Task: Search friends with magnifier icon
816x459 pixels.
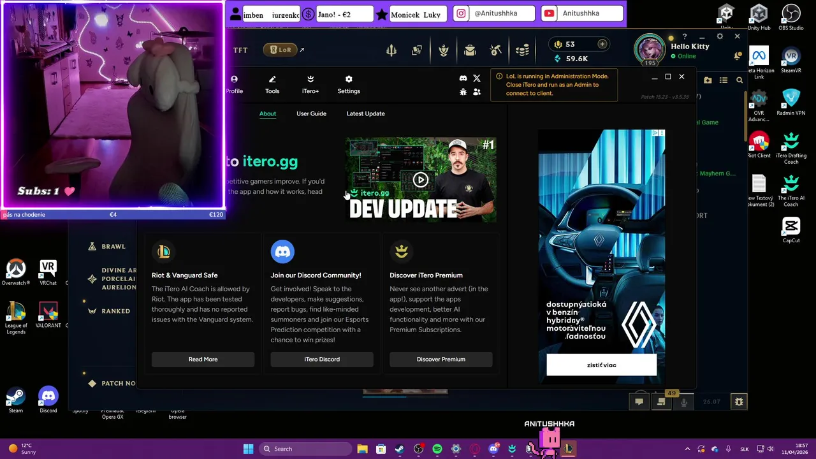Action: click(739, 80)
